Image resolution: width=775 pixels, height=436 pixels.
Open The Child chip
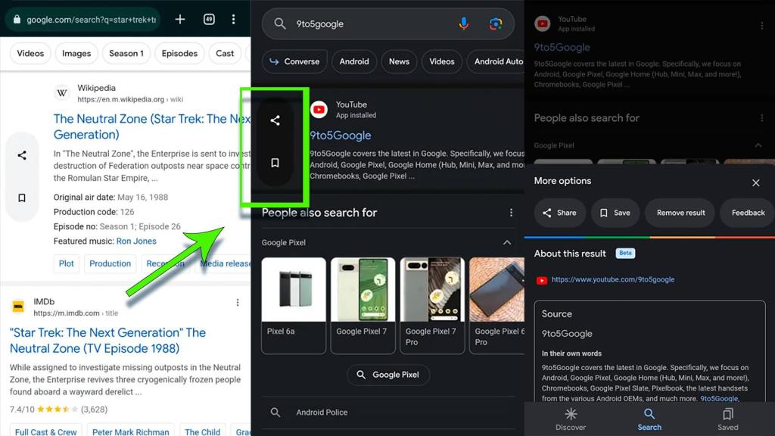tap(203, 431)
